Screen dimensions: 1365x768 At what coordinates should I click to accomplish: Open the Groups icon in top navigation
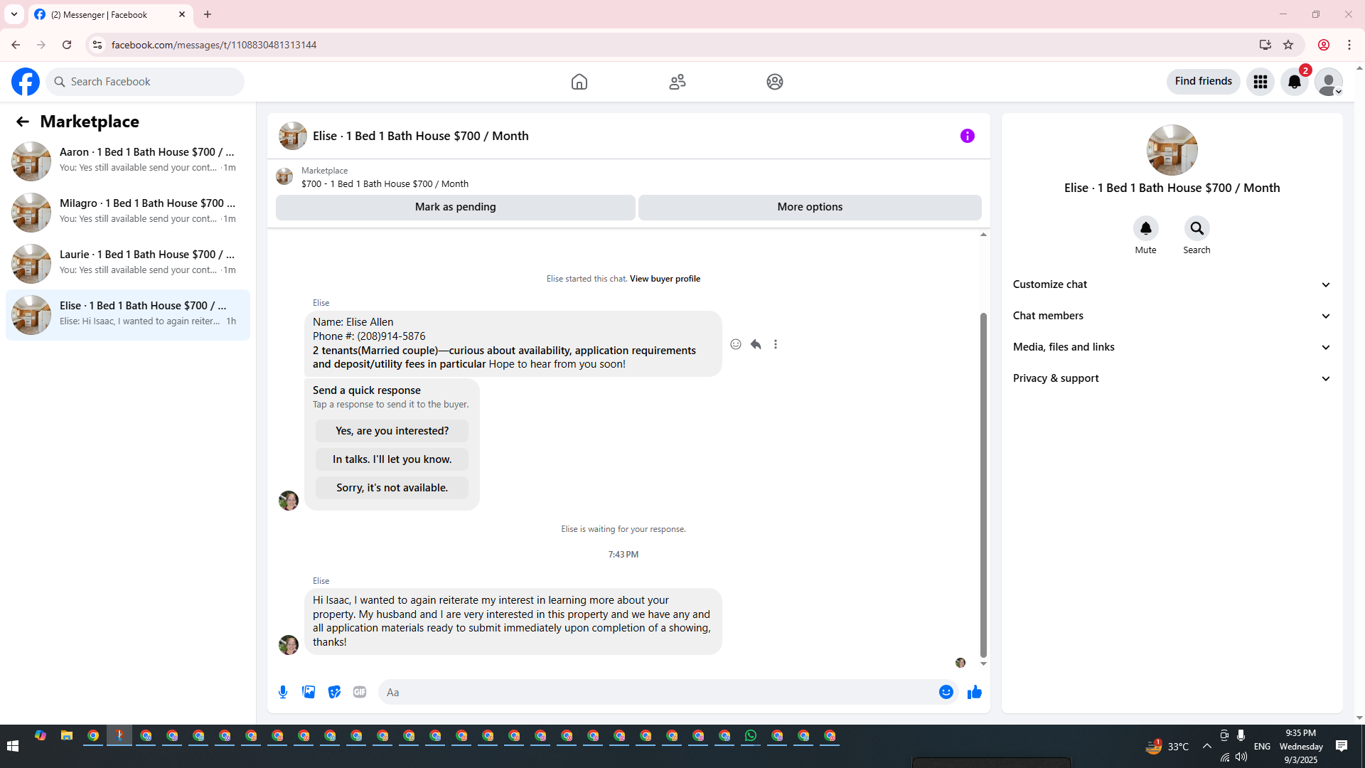775,82
